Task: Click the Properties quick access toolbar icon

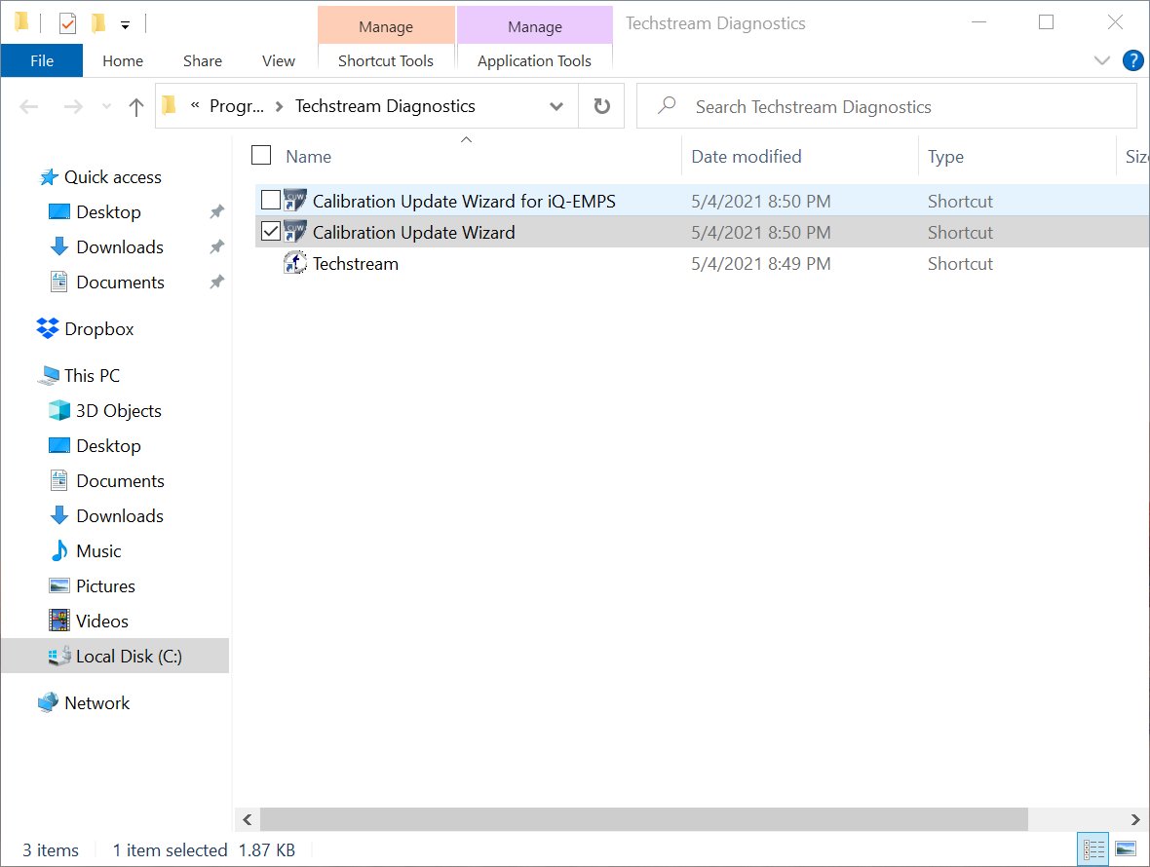Action: pos(66,24)
